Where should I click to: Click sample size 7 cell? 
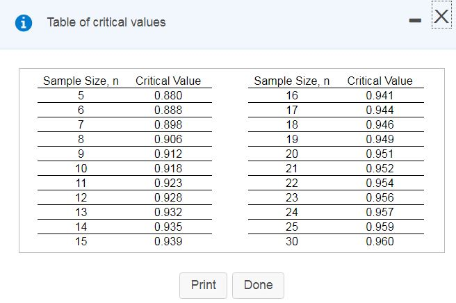click(81, 124)
